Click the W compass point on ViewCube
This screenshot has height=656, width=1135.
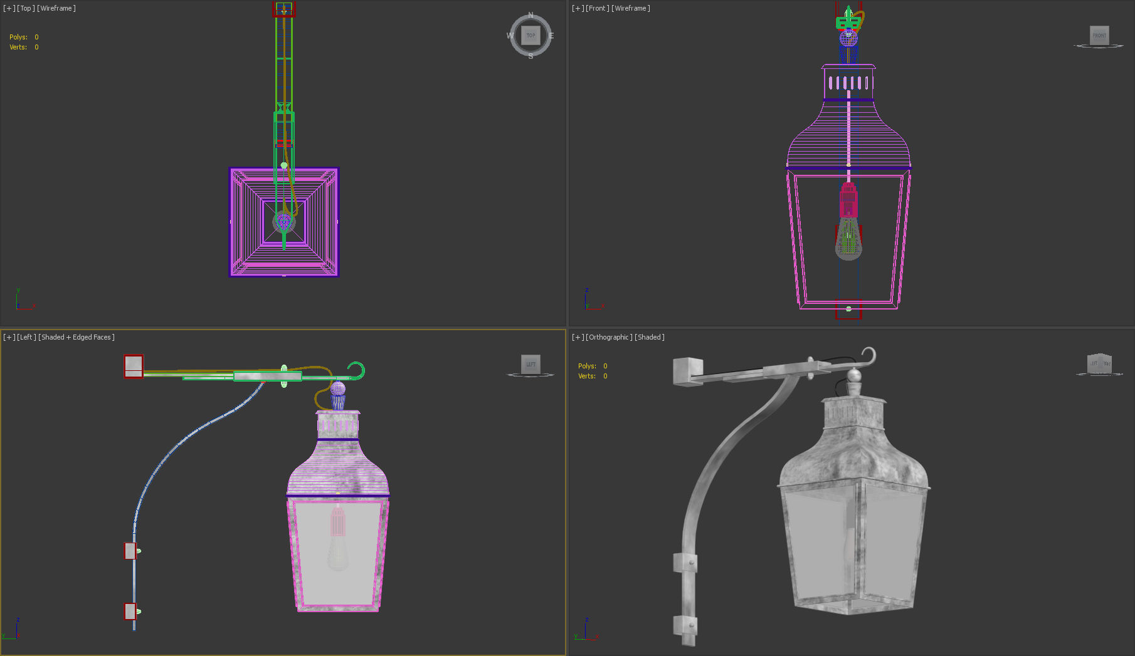(x=510, y=36)
